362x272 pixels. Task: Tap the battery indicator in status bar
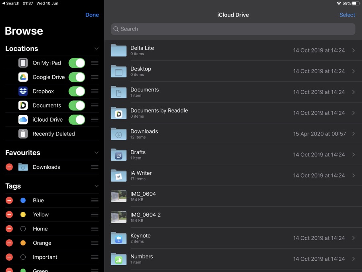click(x=356, y=3)
